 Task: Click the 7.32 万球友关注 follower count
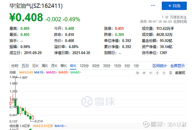174,17
